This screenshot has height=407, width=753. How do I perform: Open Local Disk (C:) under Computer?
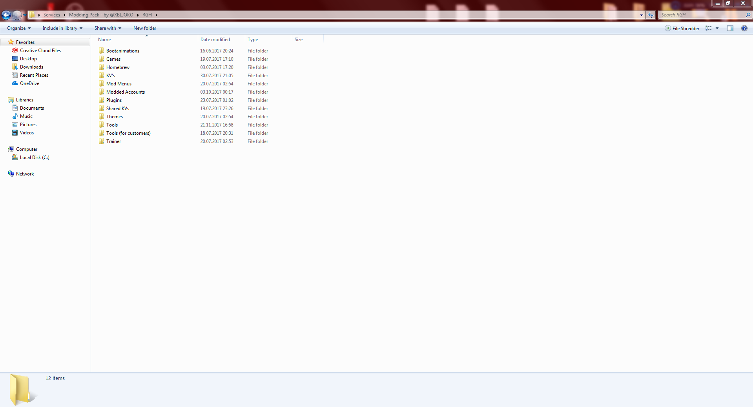tap(34, 157)
